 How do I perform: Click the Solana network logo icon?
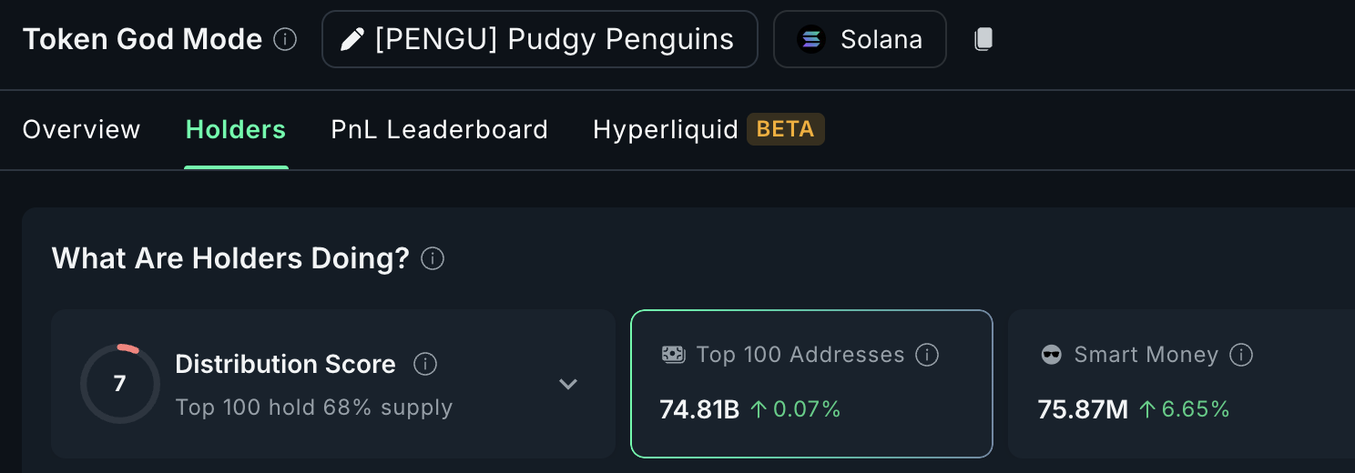tap(810, 40)
